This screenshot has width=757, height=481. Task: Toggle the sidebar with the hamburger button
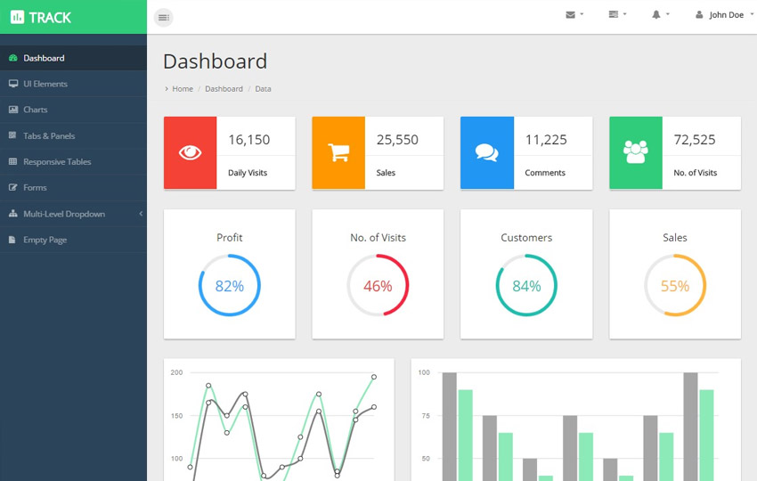[164, 18]
